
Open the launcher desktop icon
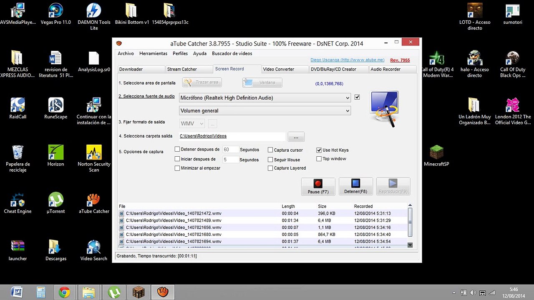pos(18,250)
